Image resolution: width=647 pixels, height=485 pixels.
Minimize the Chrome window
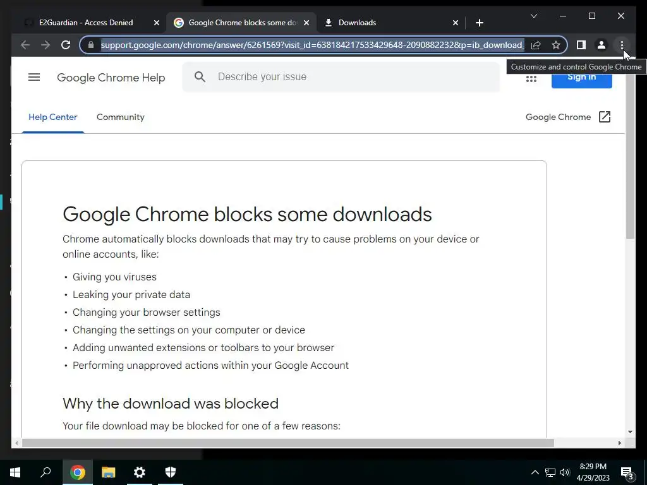click(x=563, y=16)
